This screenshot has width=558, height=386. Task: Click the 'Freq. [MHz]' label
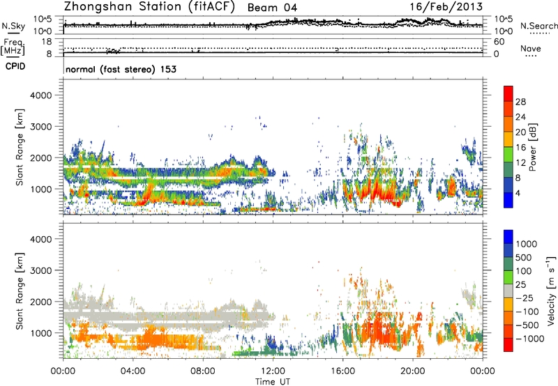13,47
